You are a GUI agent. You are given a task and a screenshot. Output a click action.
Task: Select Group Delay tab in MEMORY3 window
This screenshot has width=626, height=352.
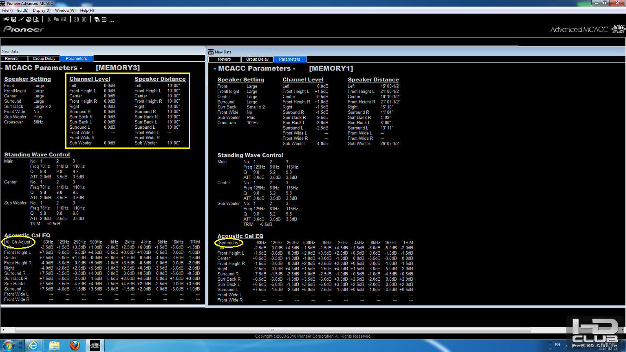tap(44, 59)
